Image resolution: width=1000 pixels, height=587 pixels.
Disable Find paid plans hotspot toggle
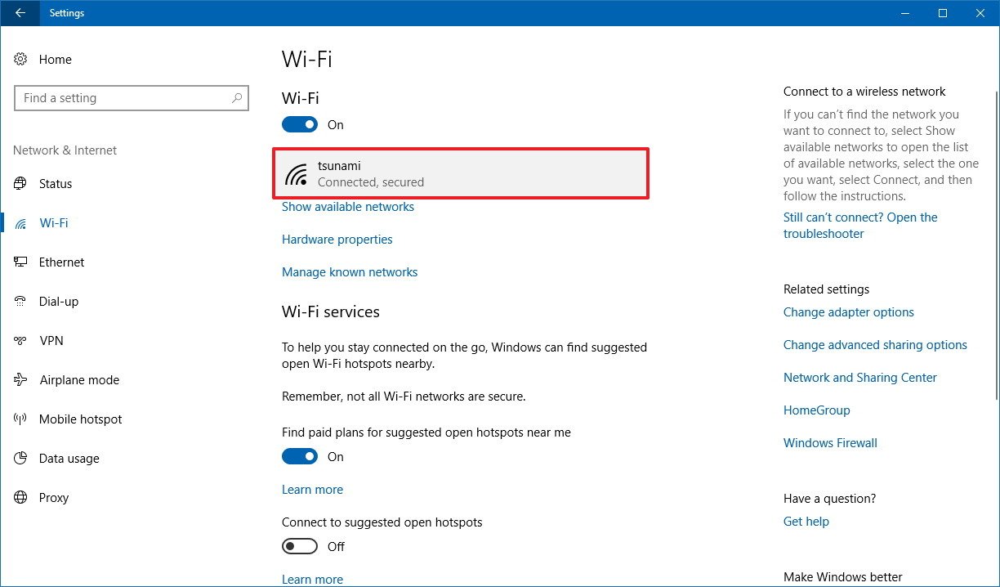point(300,457)
